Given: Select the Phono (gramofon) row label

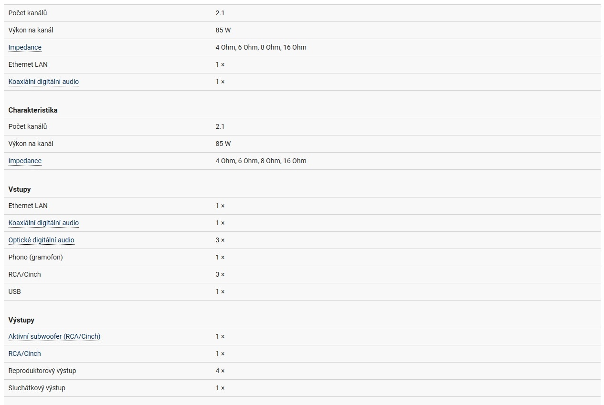Looking at the screenshot, I should pyautogui.click(x=36, y=257).
